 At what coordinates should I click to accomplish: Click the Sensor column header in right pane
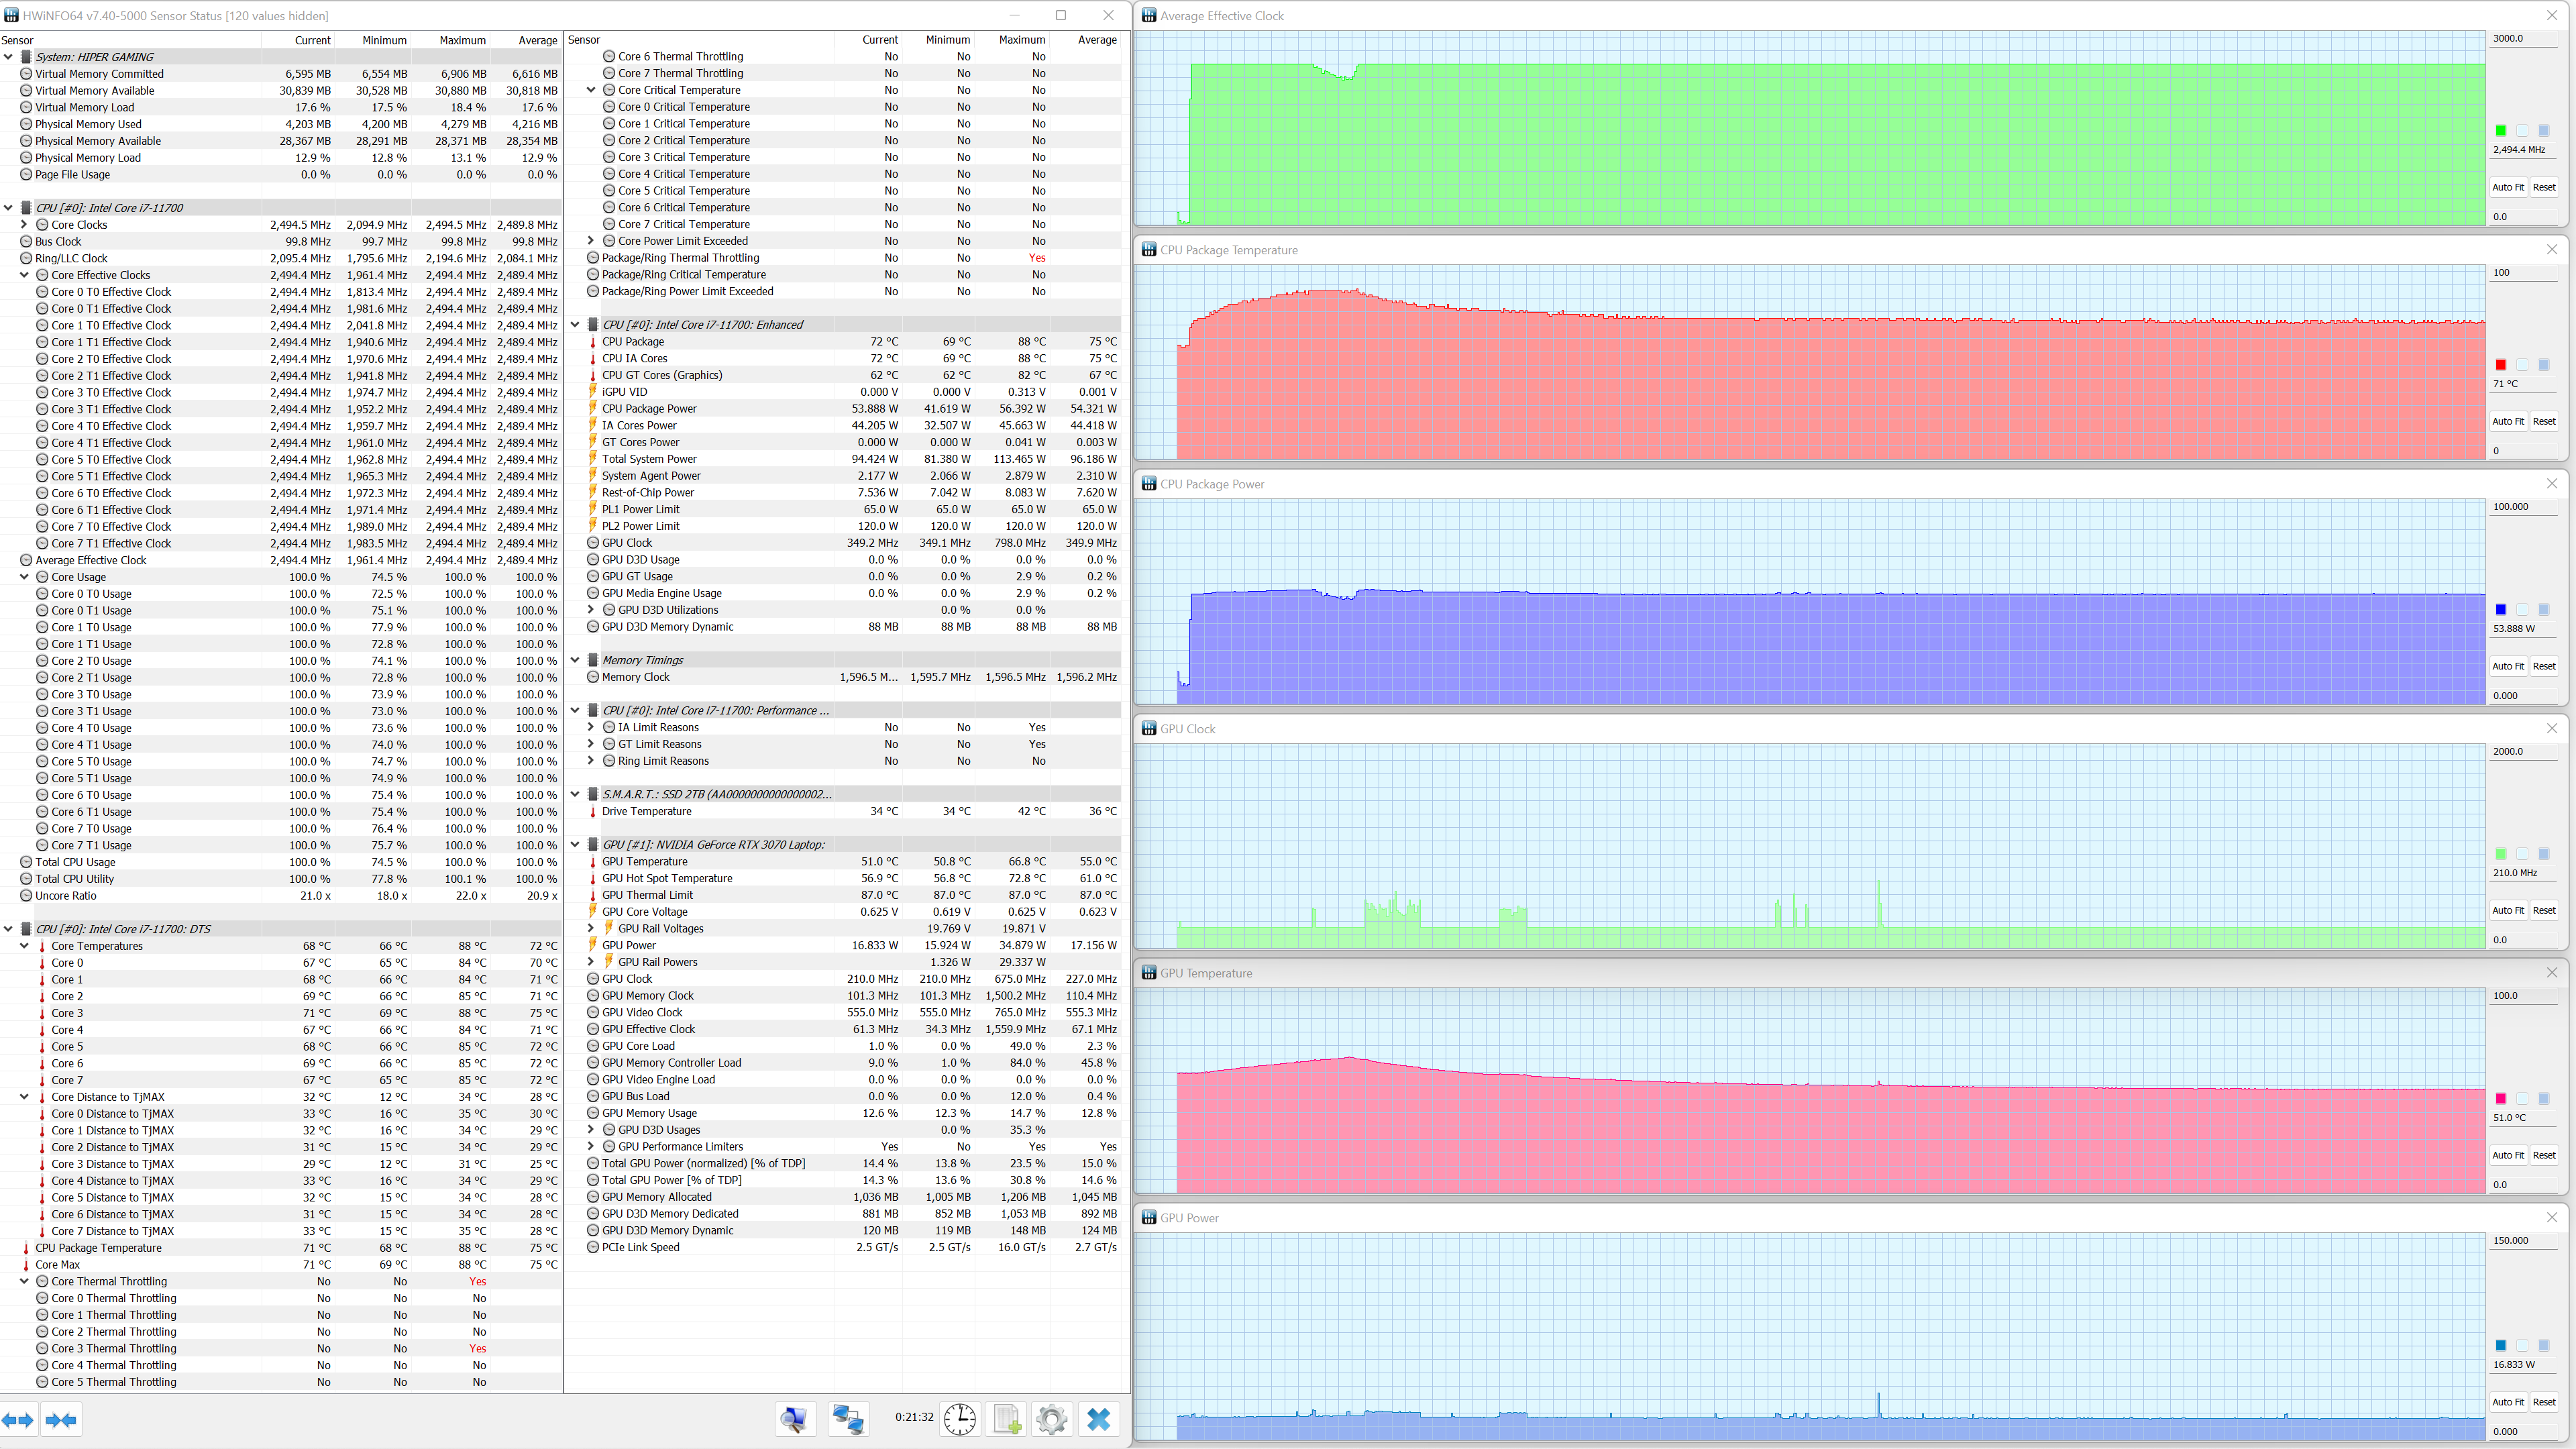click(585, 40)
